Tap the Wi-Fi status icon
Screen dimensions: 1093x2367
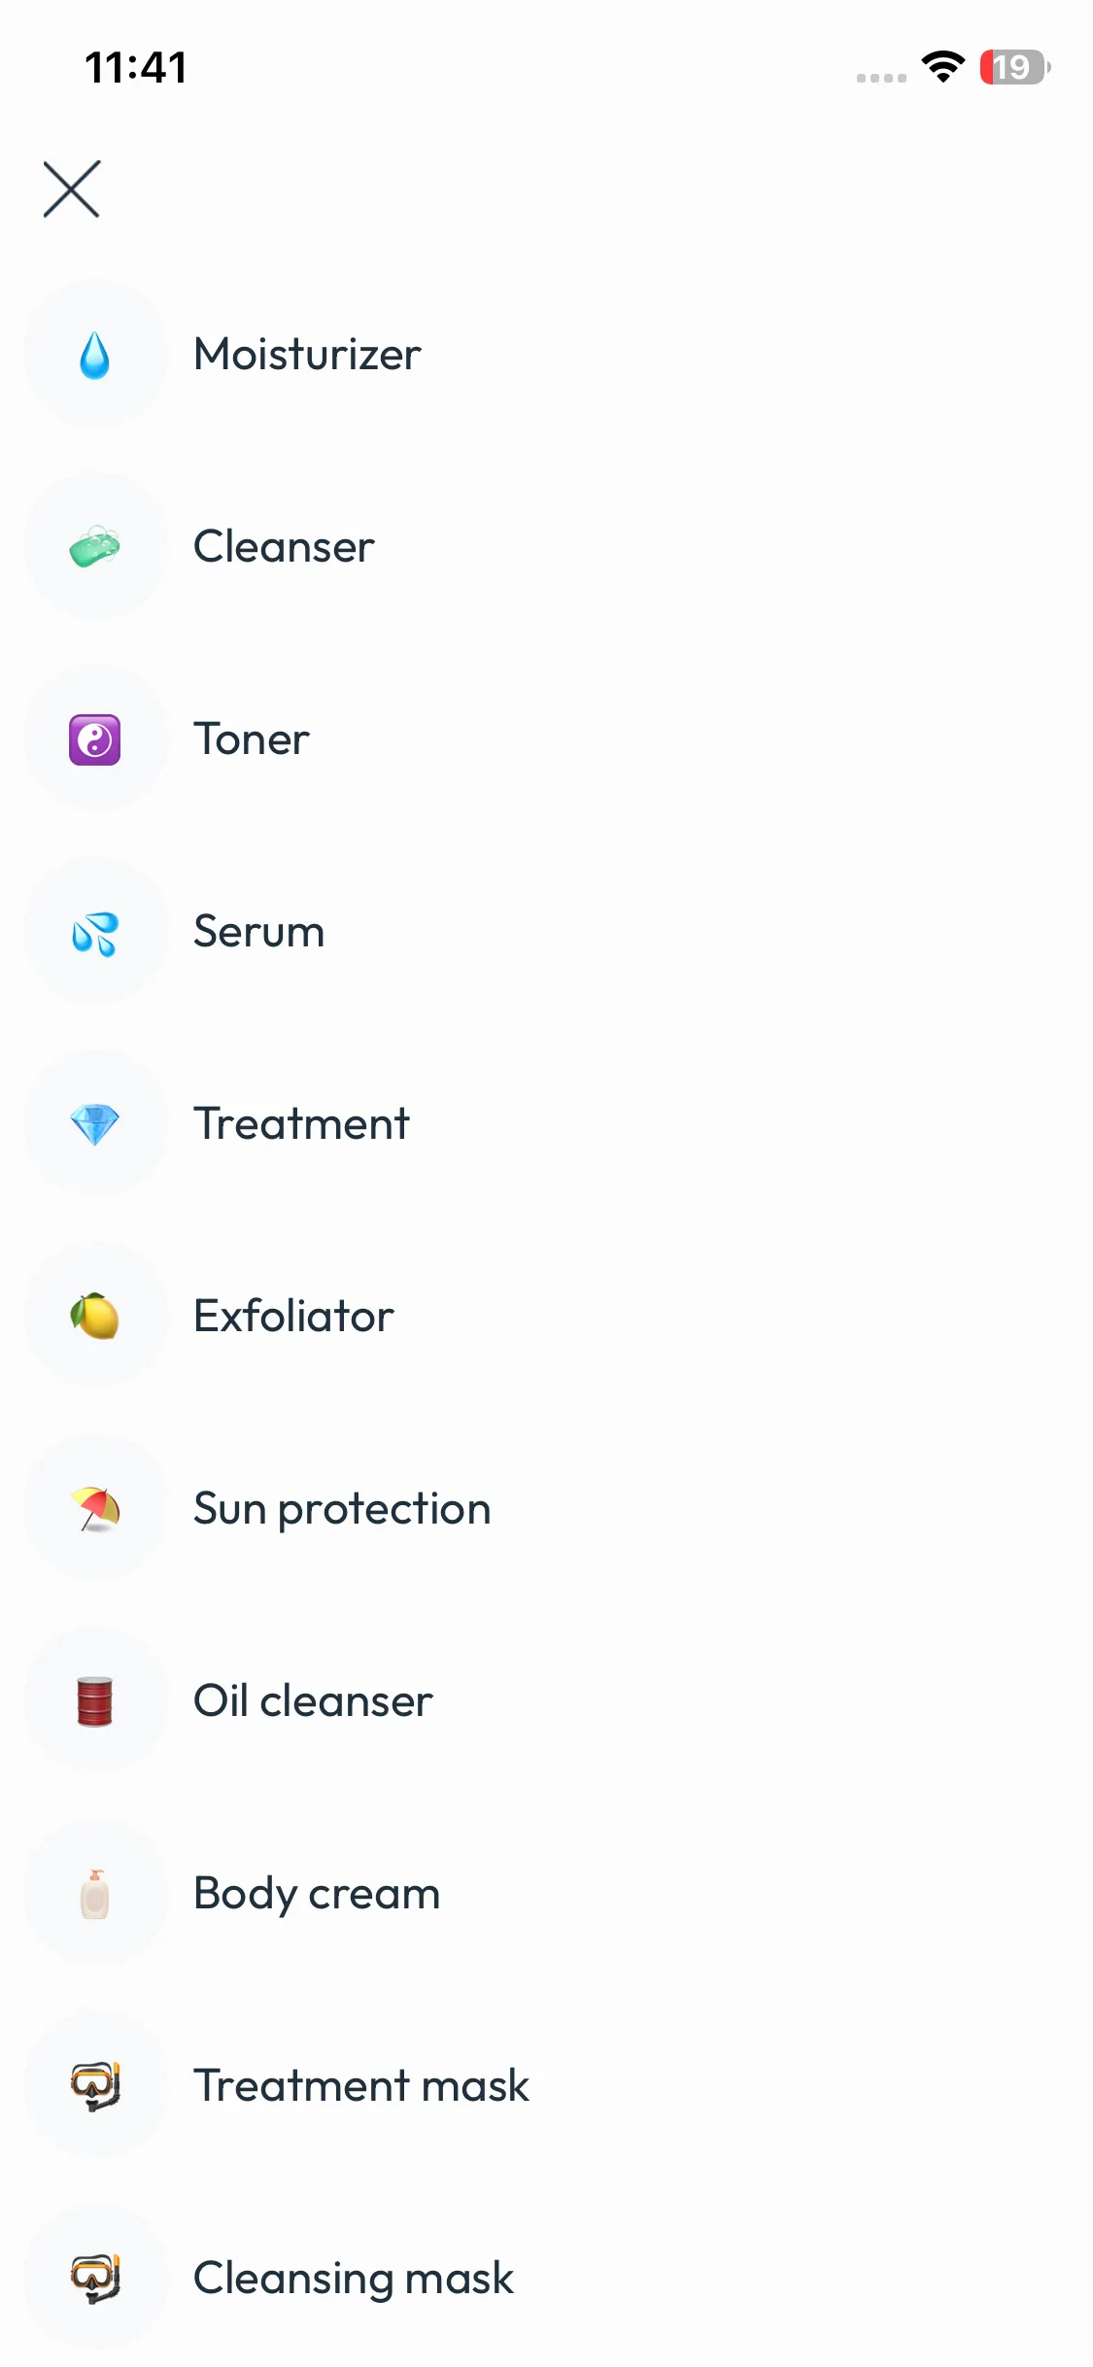942,67
